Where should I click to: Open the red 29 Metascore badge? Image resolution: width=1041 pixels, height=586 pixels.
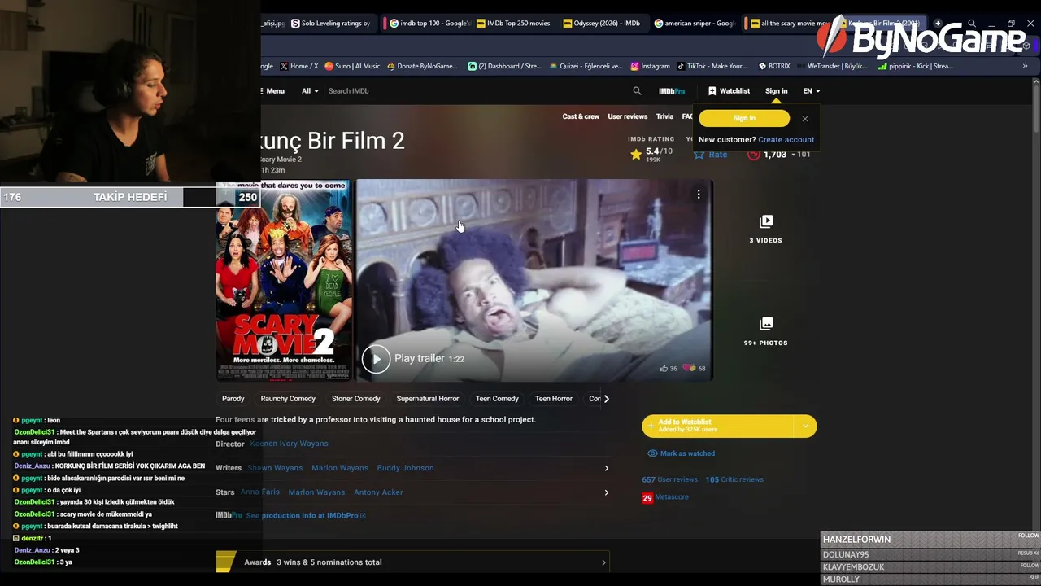647,497
